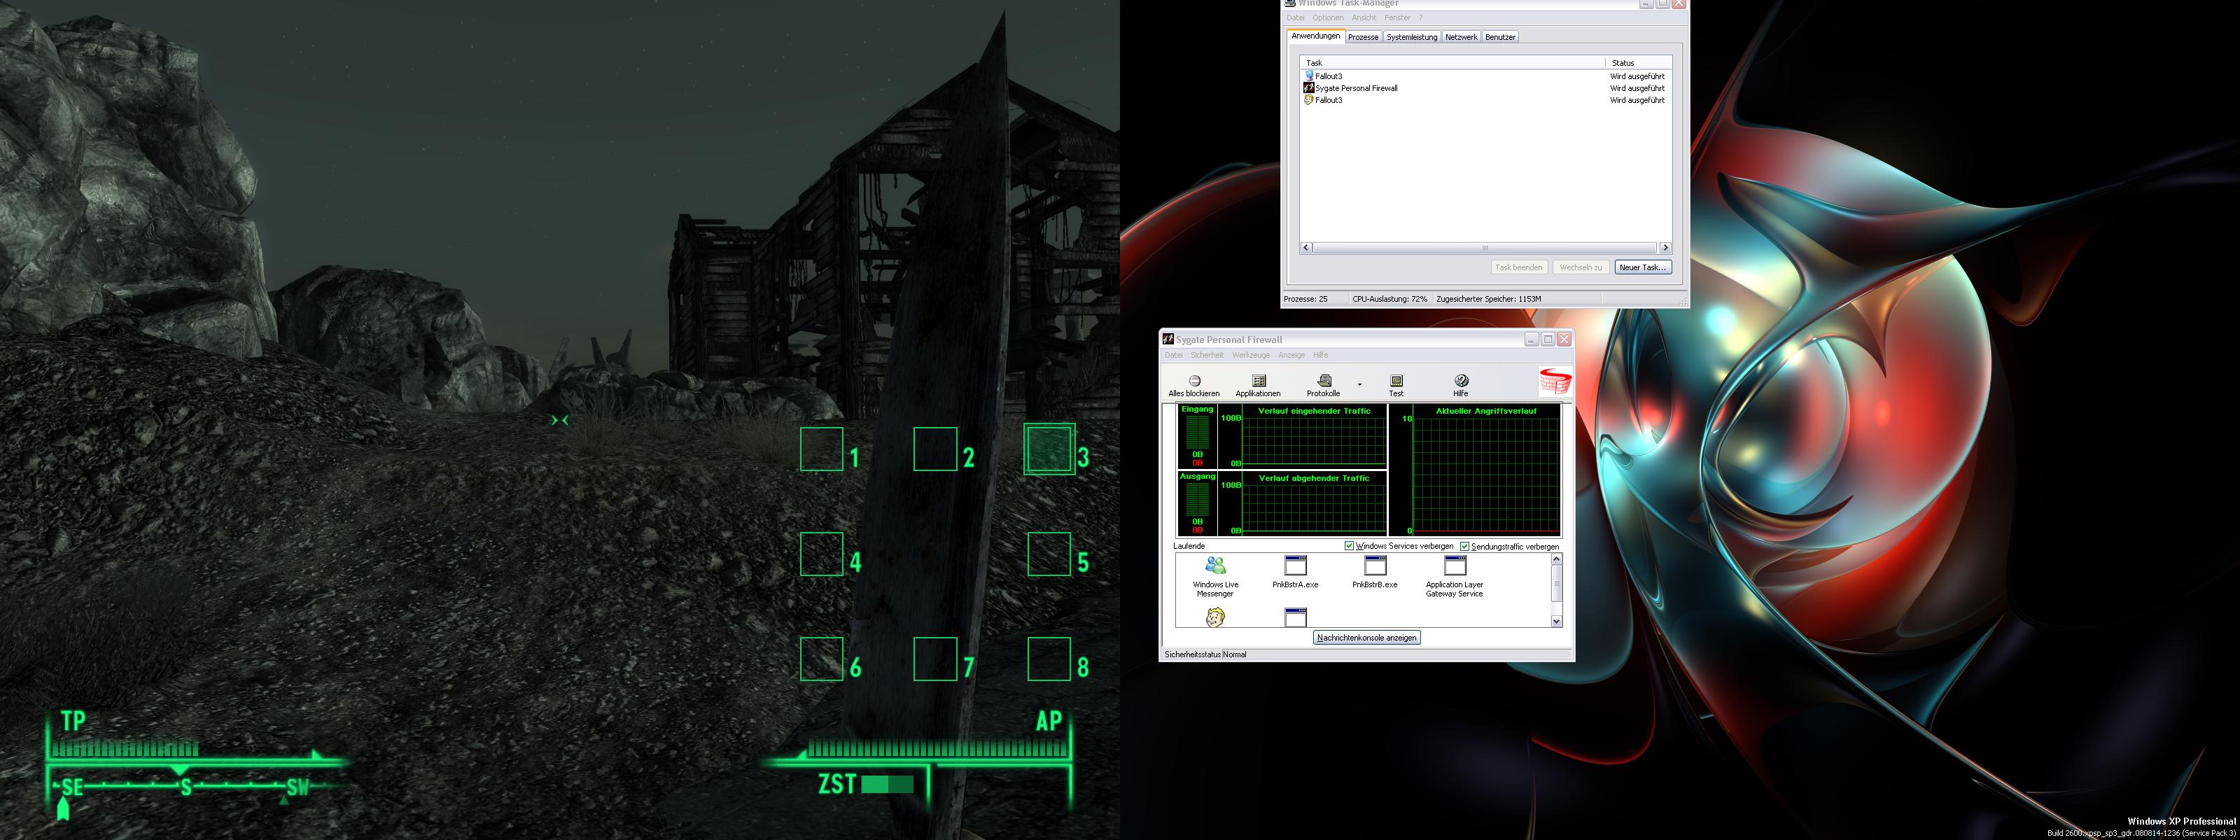The height and width of the screenshot is (840, 2240).
Task: Select the Fallout3 task with the Vault Boy icon
Action: point(1485,100)
